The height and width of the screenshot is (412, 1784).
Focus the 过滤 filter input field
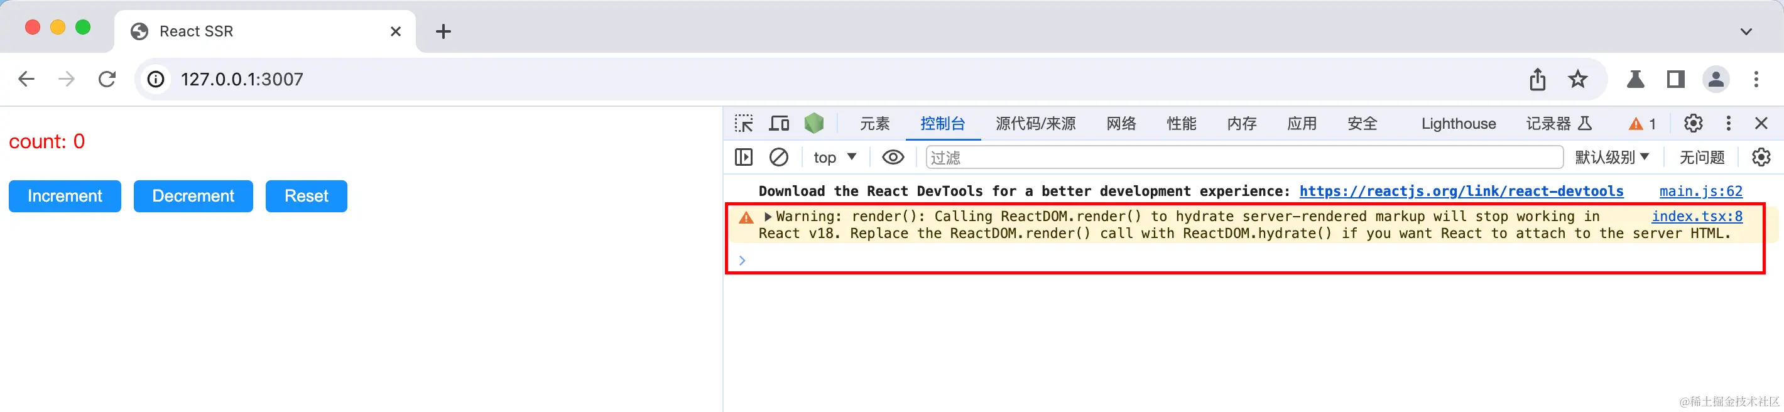(x=1244, y=157)
